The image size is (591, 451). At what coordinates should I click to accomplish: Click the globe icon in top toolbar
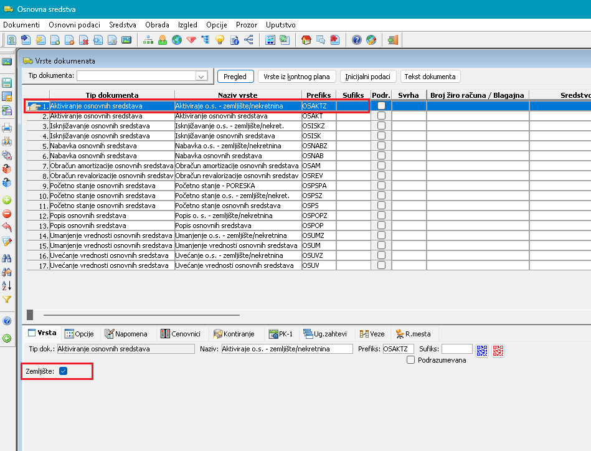point(177,40)
